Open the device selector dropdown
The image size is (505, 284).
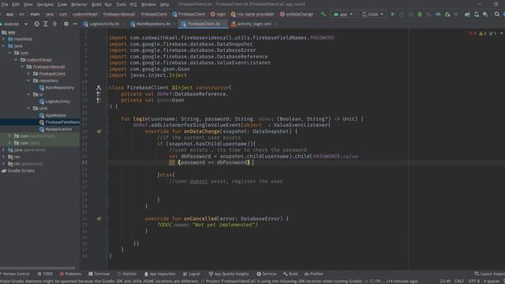click(372, 14)
